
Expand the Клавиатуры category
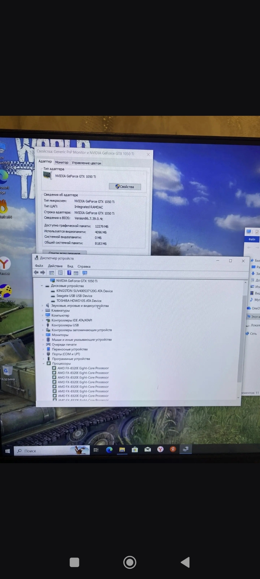click(42, 310)
